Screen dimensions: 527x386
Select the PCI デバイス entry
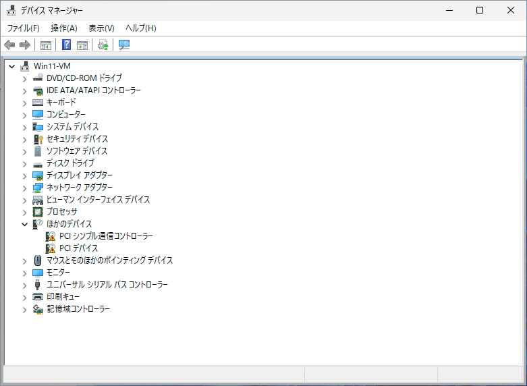pyautogui.click(x=79, y=248)
